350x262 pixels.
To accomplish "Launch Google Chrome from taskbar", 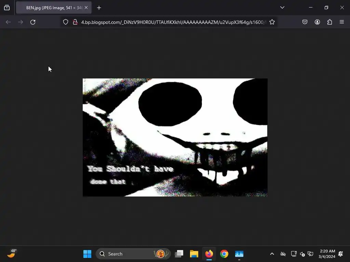I will tap(224, 254).
